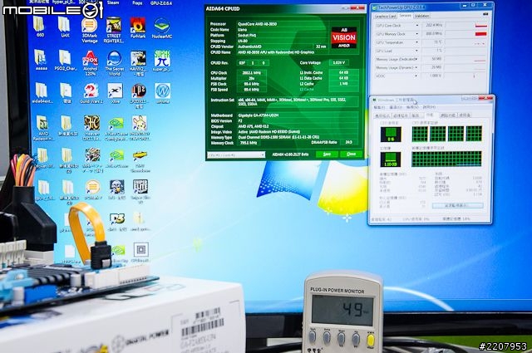Open the LinX folder on desktop
Viewport: 532px width, 353px height.
coord(65,27)
